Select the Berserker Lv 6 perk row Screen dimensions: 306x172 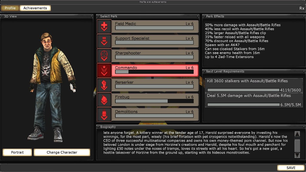coord(154,85)
